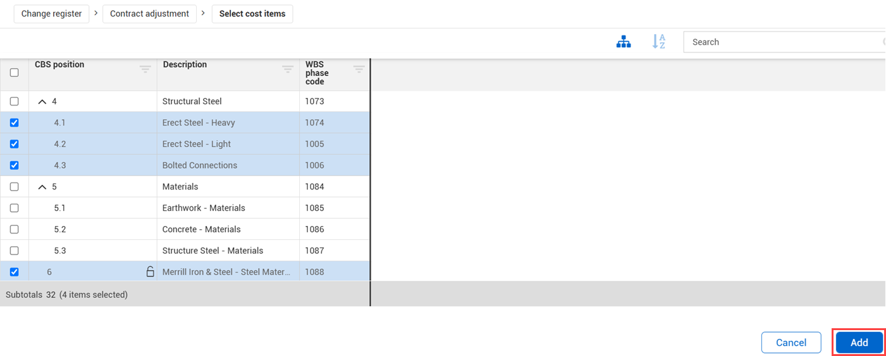
Task: Uncheck the 4.1 Erect Steel - Heavy checkbox
Action: [15, 123]
